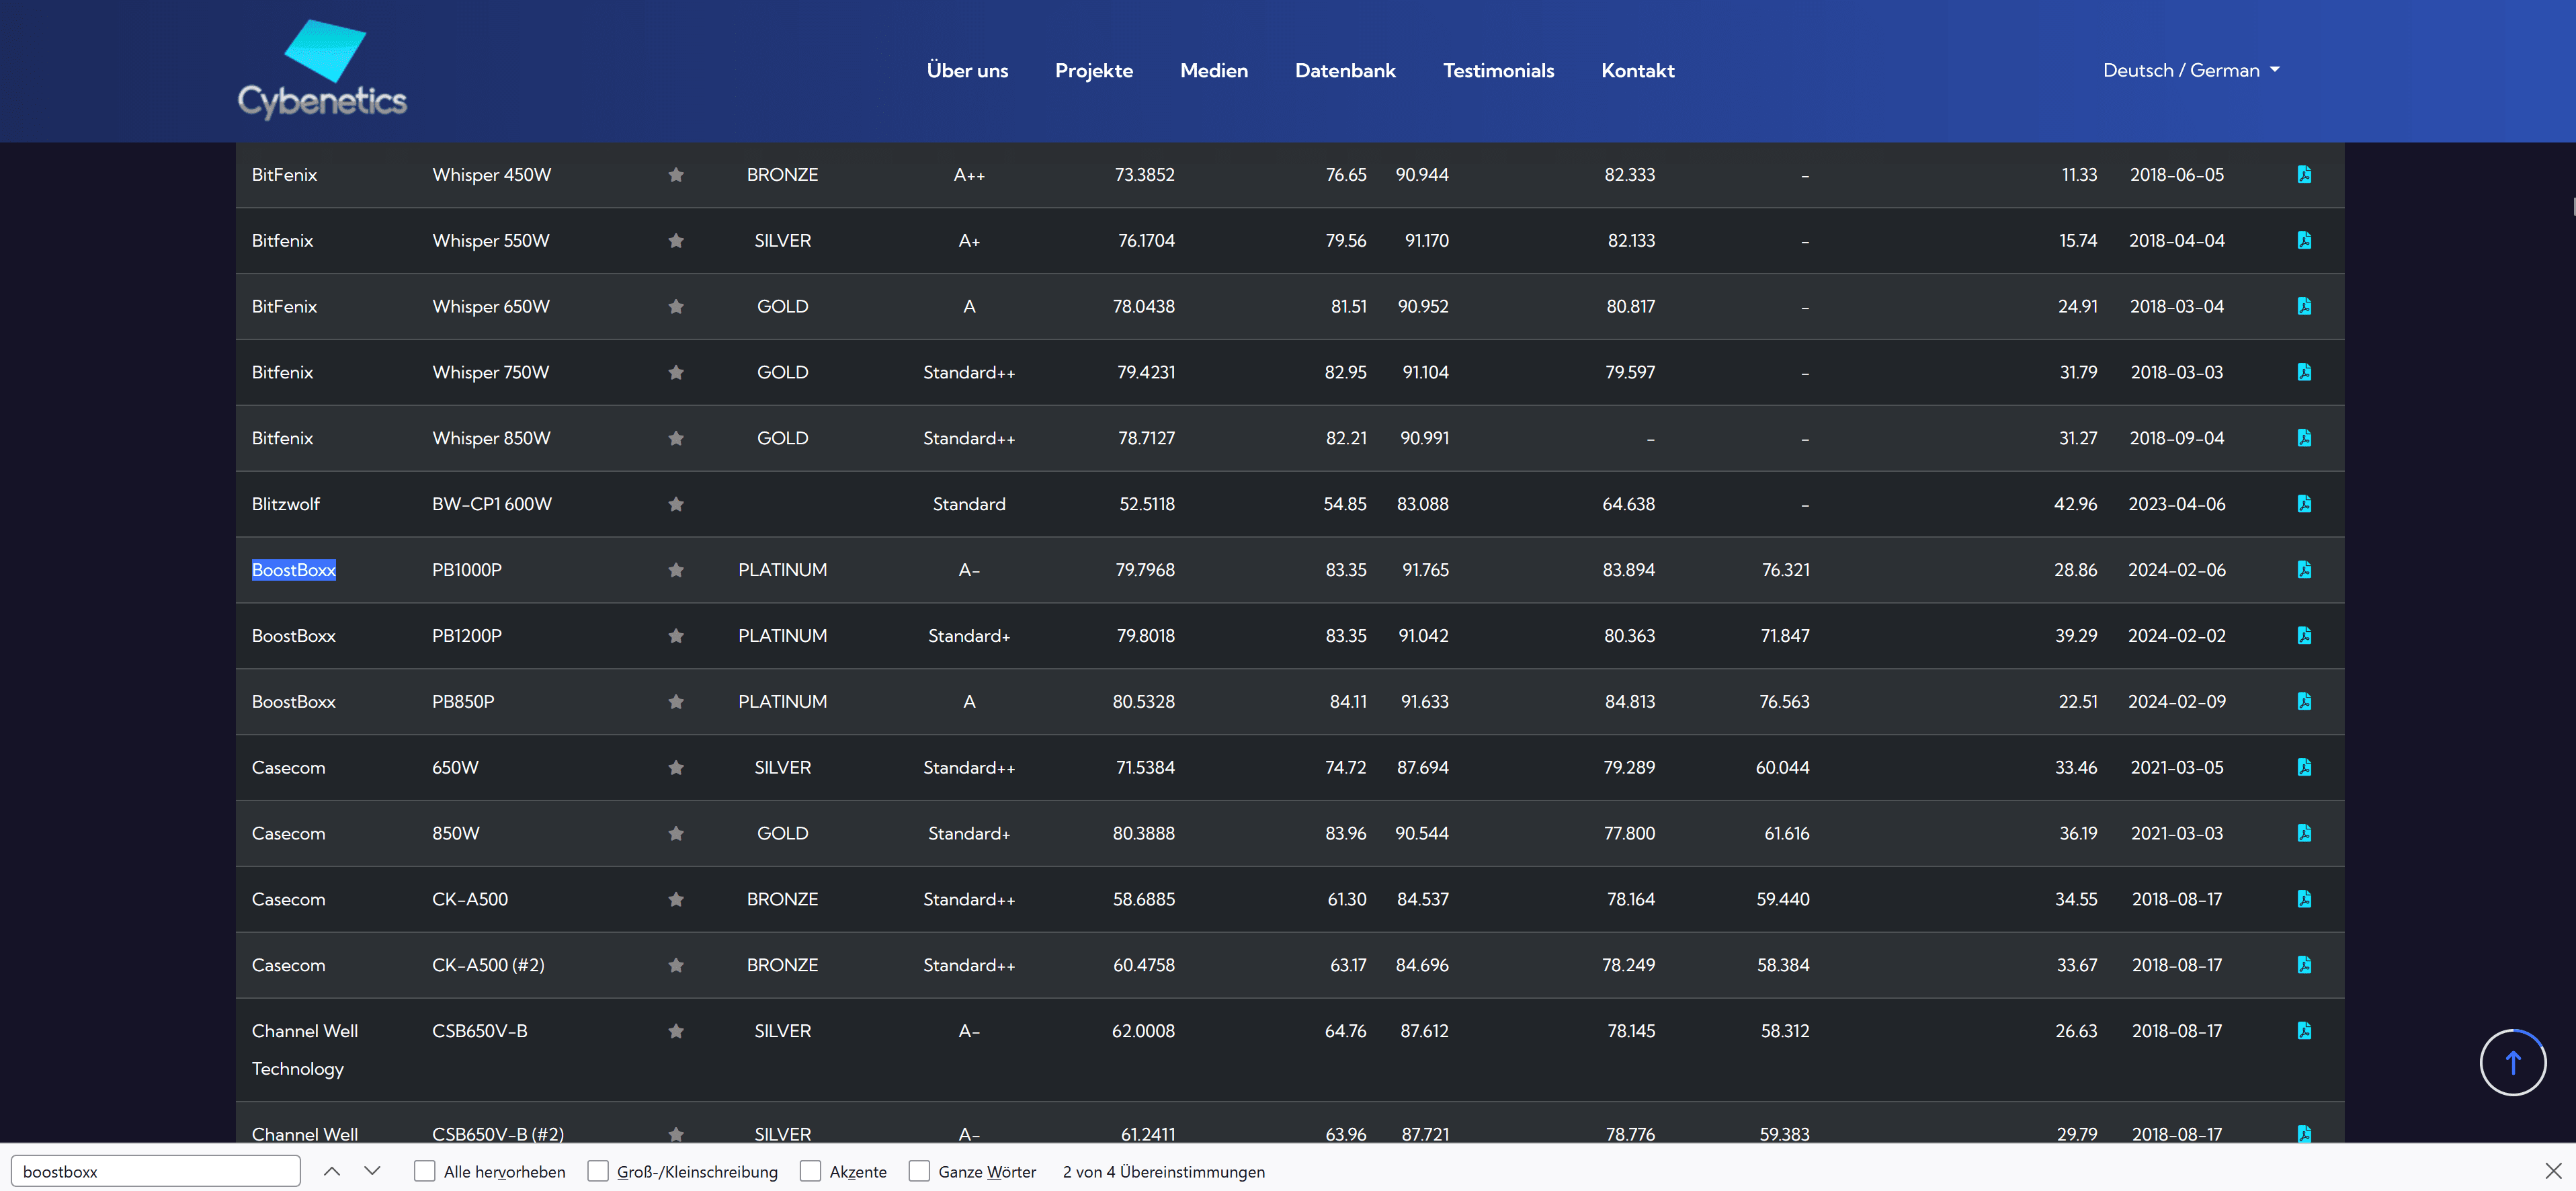This screenshot has width=2576, height=1191.
Task: Enable the Alle hervorheben checkbox
Action: point(425,1171)
